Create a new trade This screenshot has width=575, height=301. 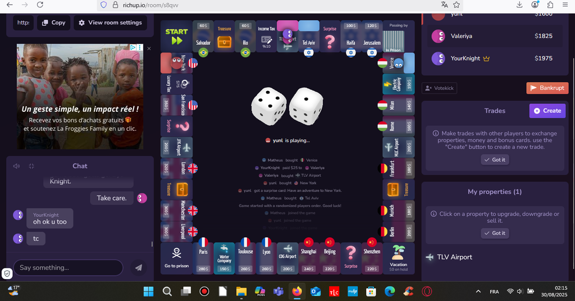[x=547, y=111]
